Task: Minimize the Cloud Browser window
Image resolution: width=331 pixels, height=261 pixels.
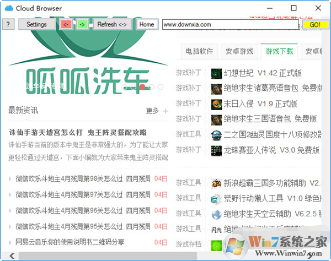Action: click(270, 8)
